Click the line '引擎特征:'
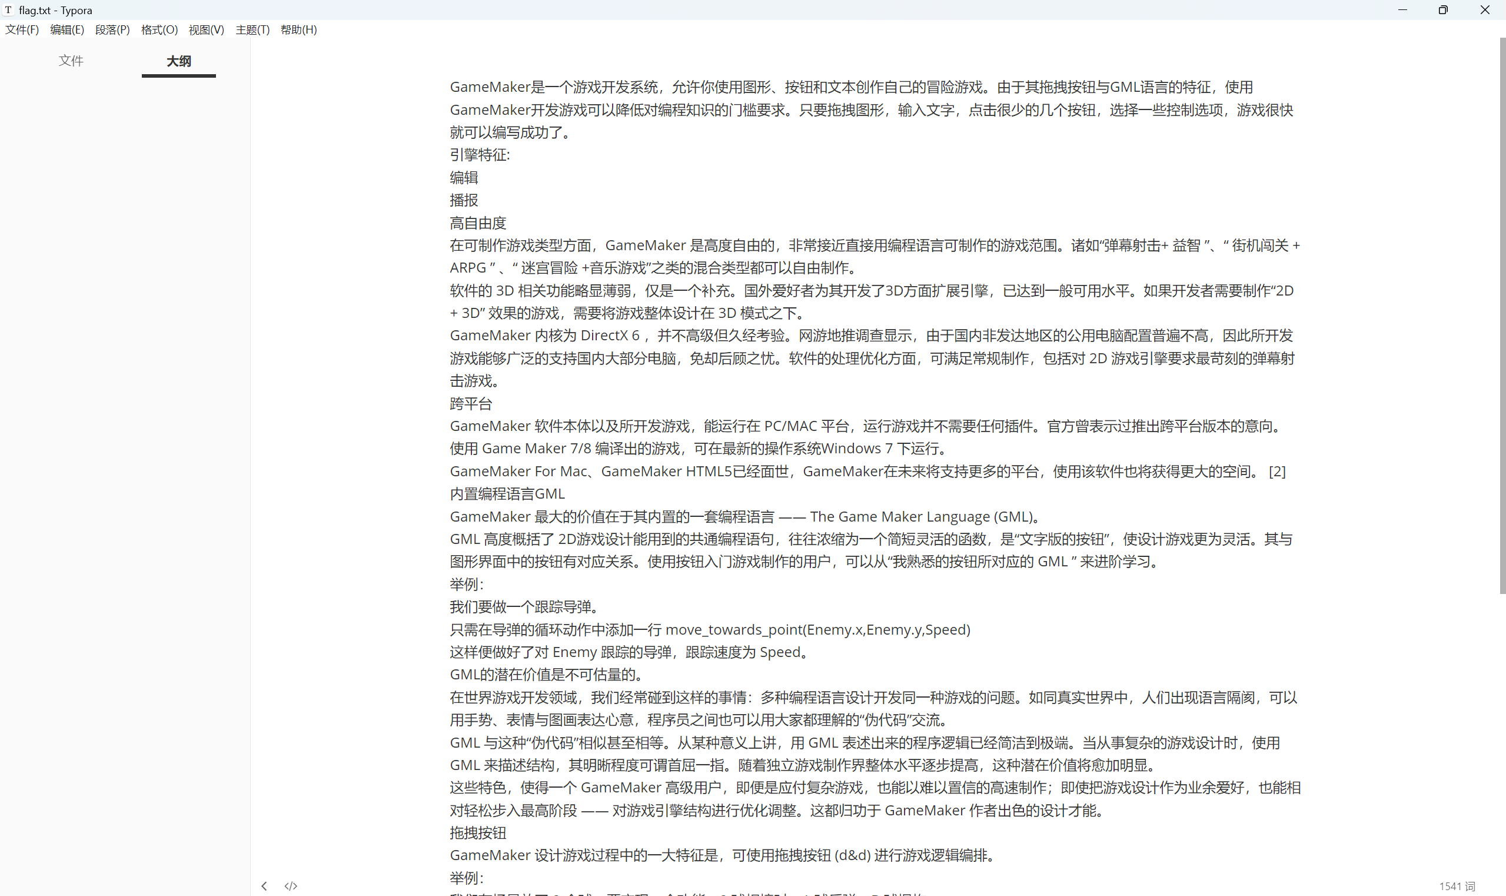Viewport: 1506px width, 896px height. pos(480,155)
